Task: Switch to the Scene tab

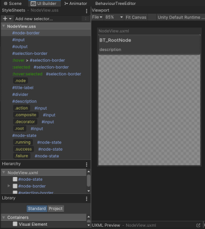Action: click(13, 3)
